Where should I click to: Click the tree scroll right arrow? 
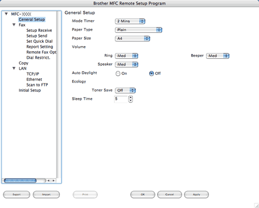[x=54, y=180]
